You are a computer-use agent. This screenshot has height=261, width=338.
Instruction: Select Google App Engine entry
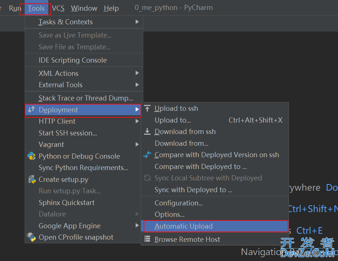83,226
